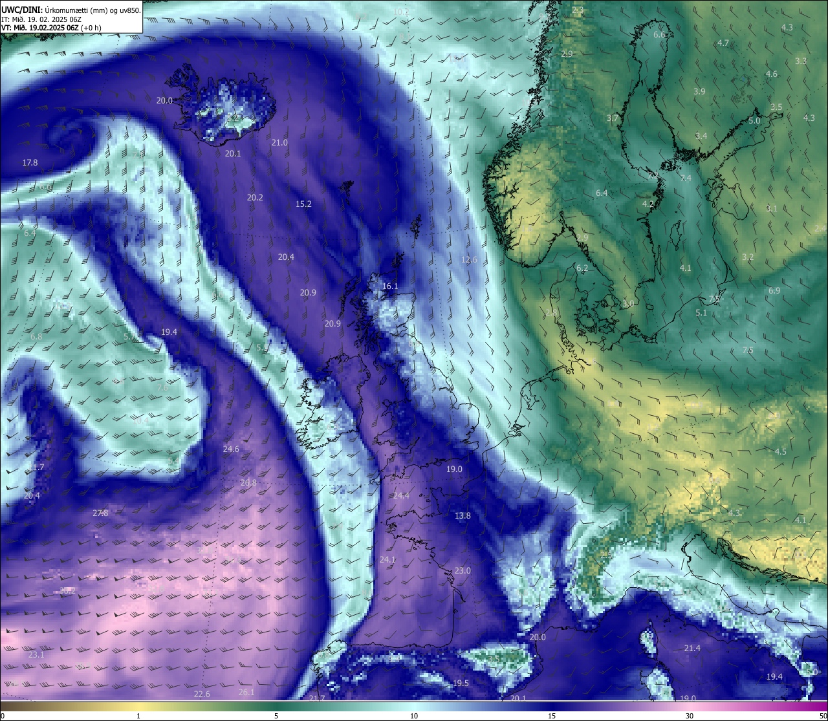The width and height of the screenshot is (828, 721).
Task: Click the 15.2 value on the map
Action: coord(303,204)
